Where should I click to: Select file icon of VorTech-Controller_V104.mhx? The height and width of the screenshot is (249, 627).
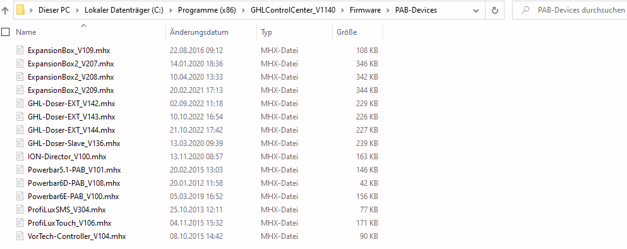[x=20, y=236]
